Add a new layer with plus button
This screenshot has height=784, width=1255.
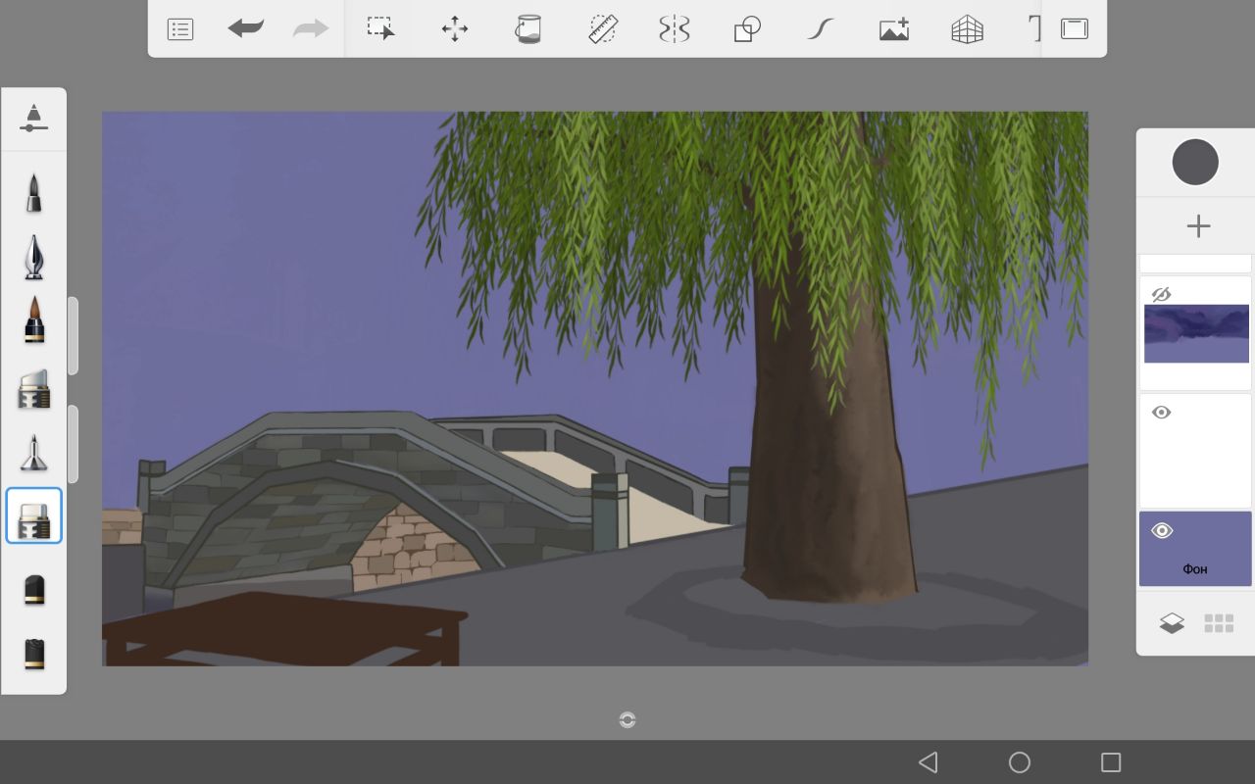pos(1197,226)
